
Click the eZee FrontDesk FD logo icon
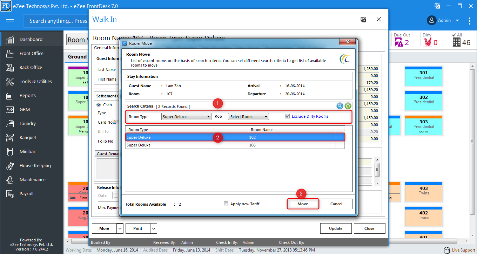6,6
